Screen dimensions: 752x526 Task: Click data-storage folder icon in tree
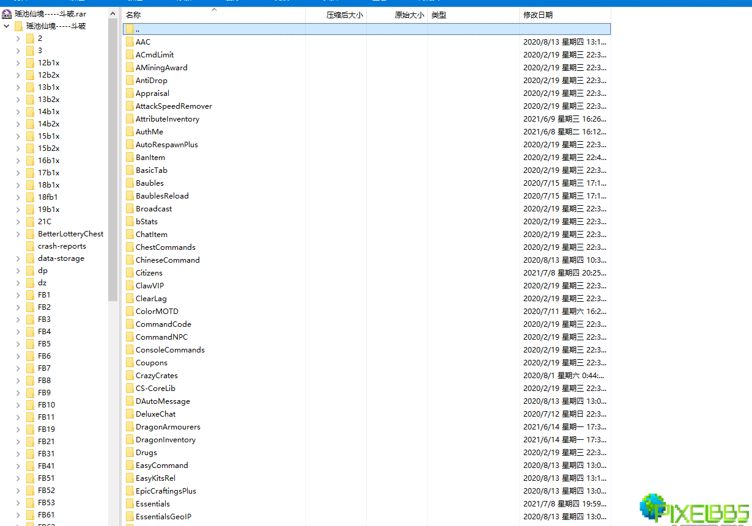30,258
